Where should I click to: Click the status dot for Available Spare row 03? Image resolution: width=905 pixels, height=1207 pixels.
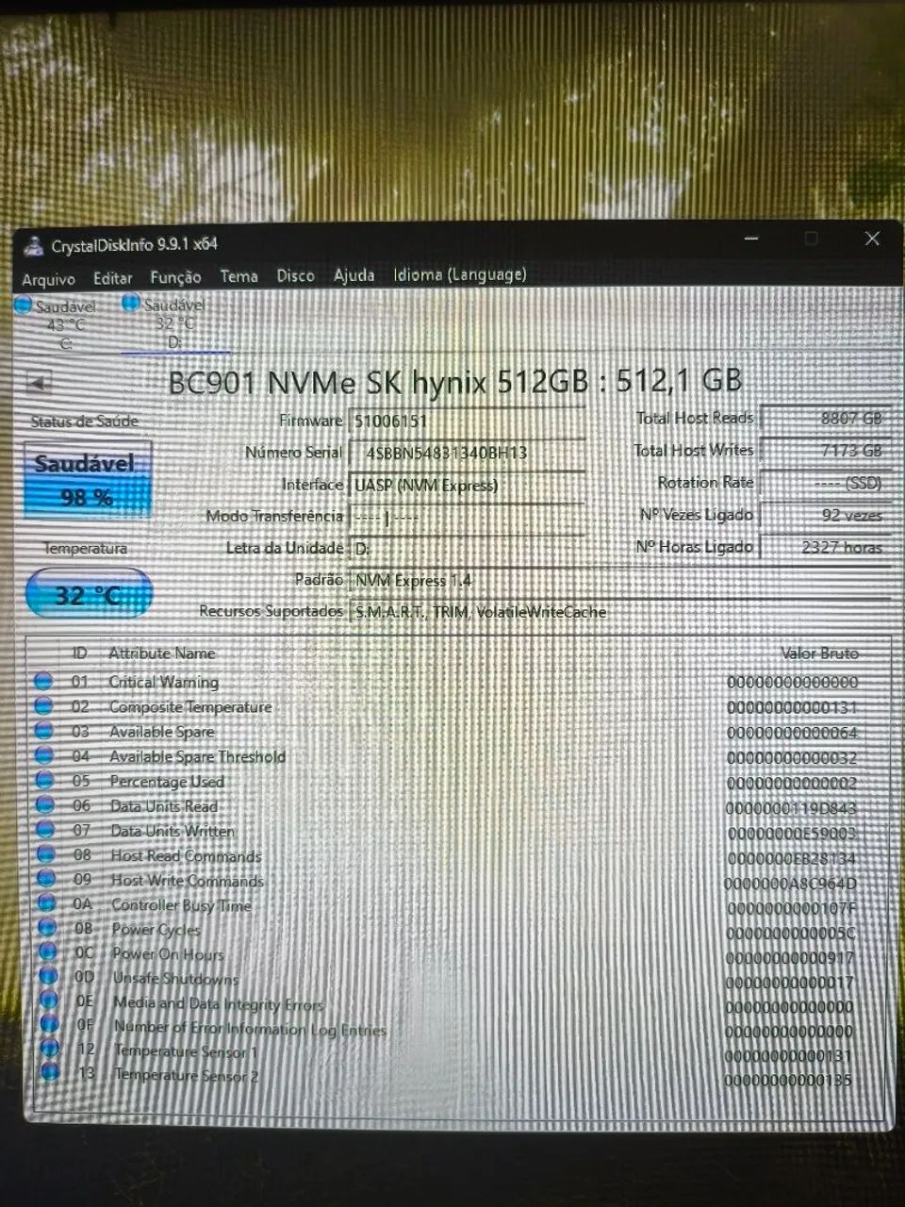(x=43, y=731)
